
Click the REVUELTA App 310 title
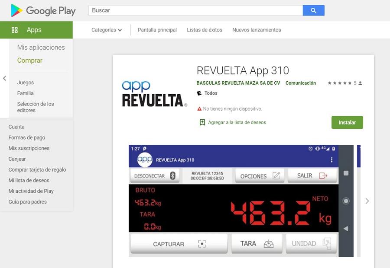tap(243, 71)
